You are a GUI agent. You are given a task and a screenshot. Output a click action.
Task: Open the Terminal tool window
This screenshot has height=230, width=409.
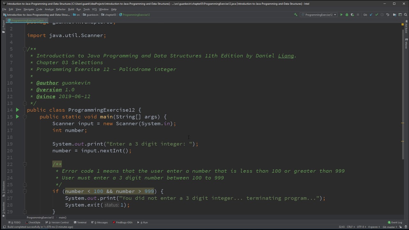tap(80, 222)
